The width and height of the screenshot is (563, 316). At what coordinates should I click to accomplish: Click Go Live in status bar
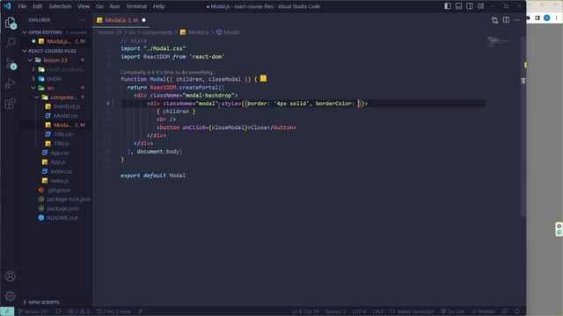pyautogui.click(x=453, y=312)
